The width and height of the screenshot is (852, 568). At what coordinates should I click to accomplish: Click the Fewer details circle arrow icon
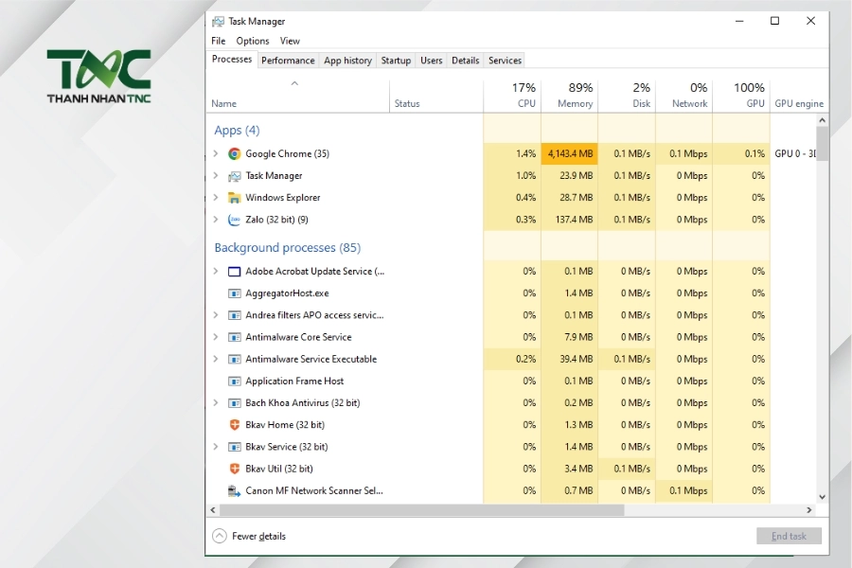tap(220, 536)
